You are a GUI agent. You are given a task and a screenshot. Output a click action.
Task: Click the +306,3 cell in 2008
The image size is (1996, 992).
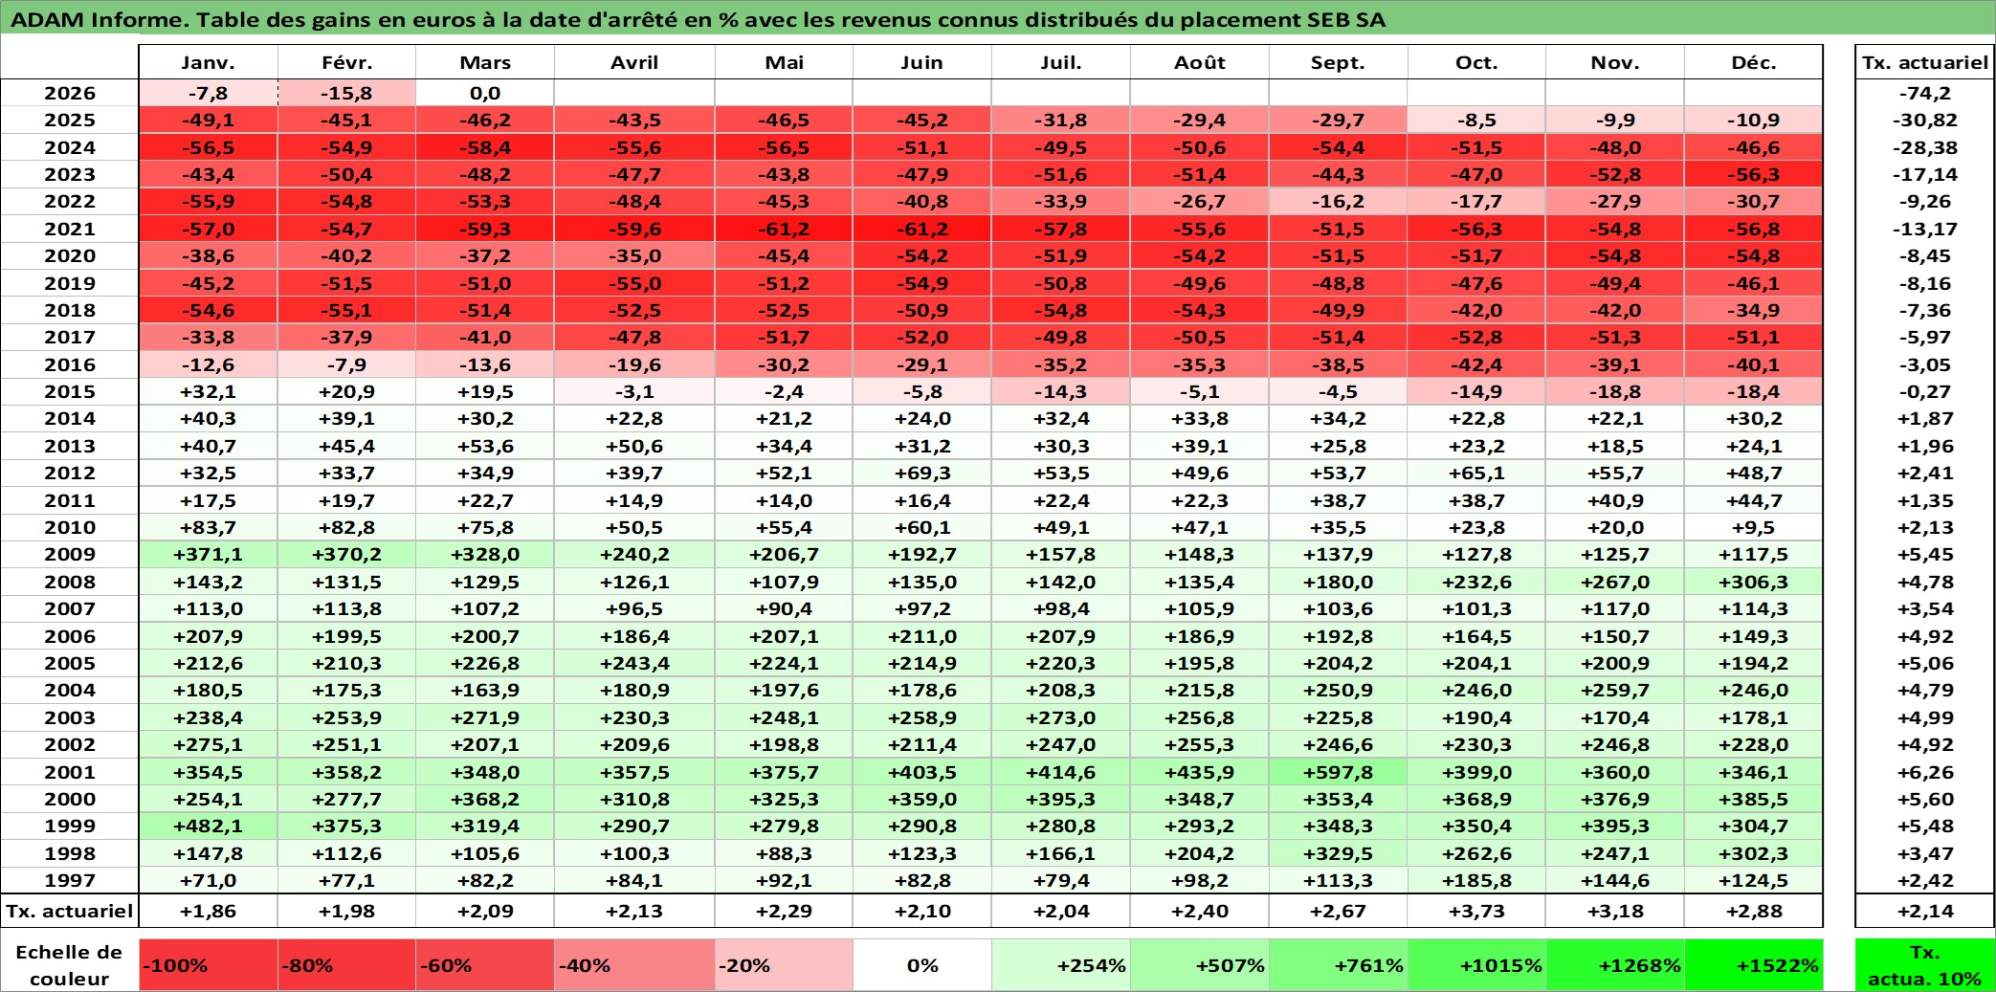1754,582
